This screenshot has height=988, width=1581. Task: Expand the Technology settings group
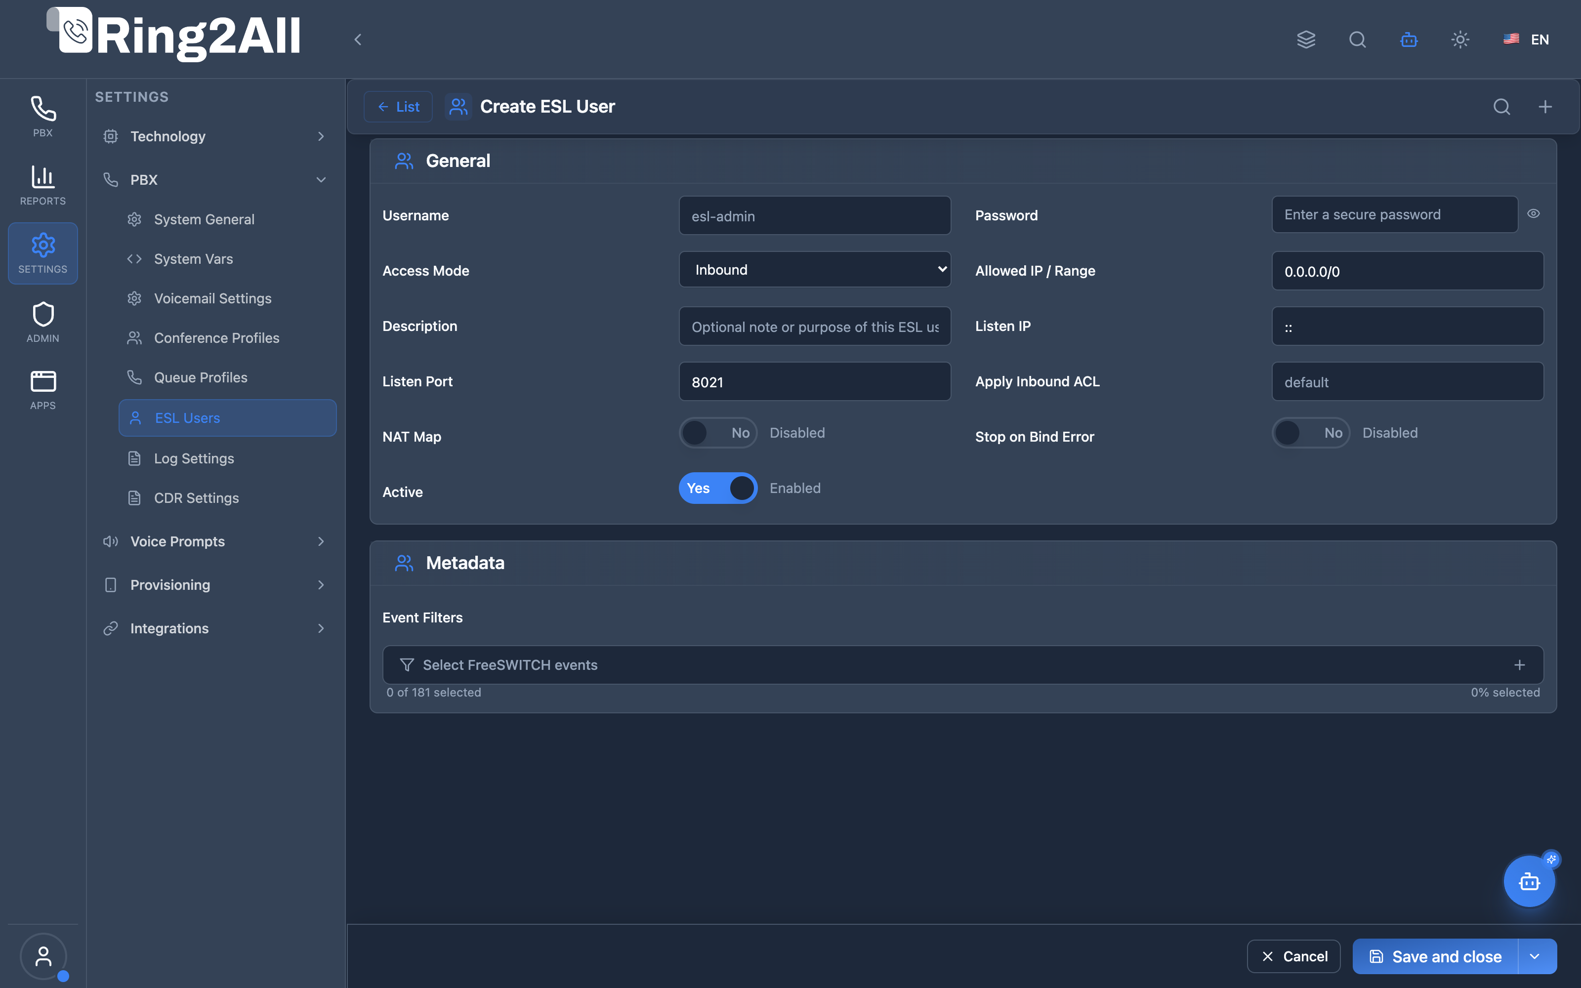tap(214, 136)
